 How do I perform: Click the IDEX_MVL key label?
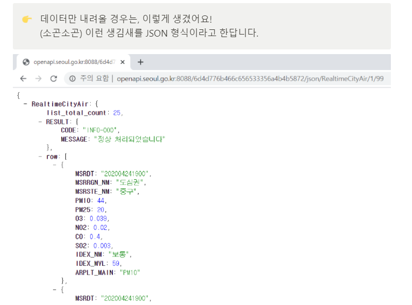pos(91,263)
